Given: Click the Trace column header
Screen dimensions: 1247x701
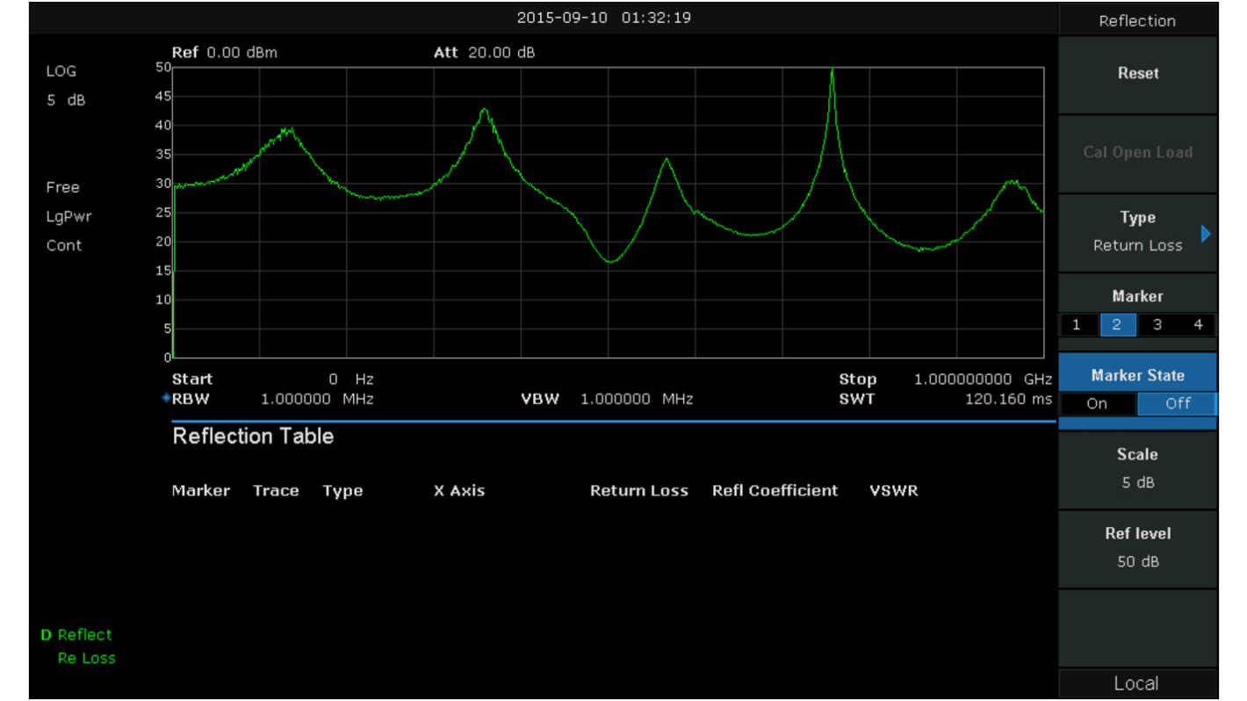Looking at the screenshot, I should point(276,491).
